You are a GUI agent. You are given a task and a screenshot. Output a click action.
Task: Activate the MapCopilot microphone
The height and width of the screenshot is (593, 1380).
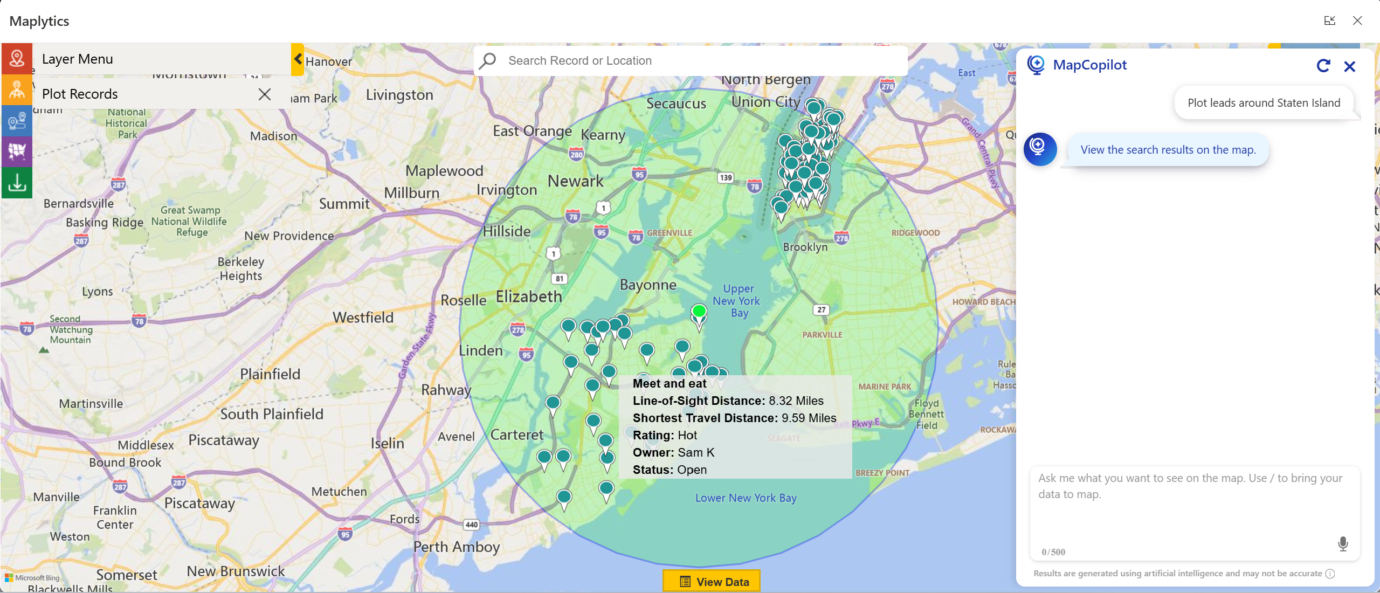click(x=1343, y=543)
